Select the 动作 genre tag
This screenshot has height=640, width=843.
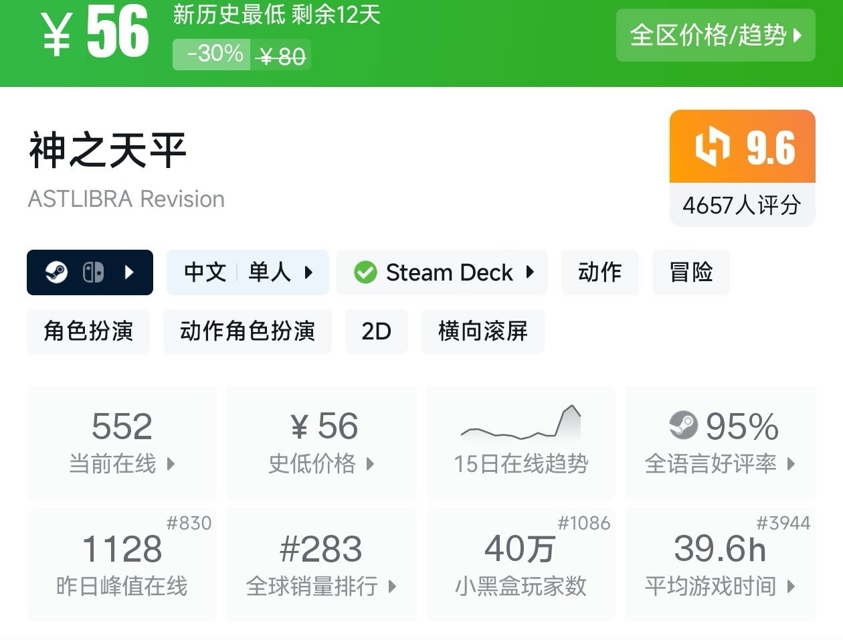(599, 272)
